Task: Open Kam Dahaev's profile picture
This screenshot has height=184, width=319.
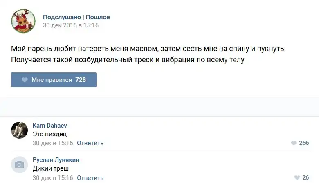Action: 19,130
